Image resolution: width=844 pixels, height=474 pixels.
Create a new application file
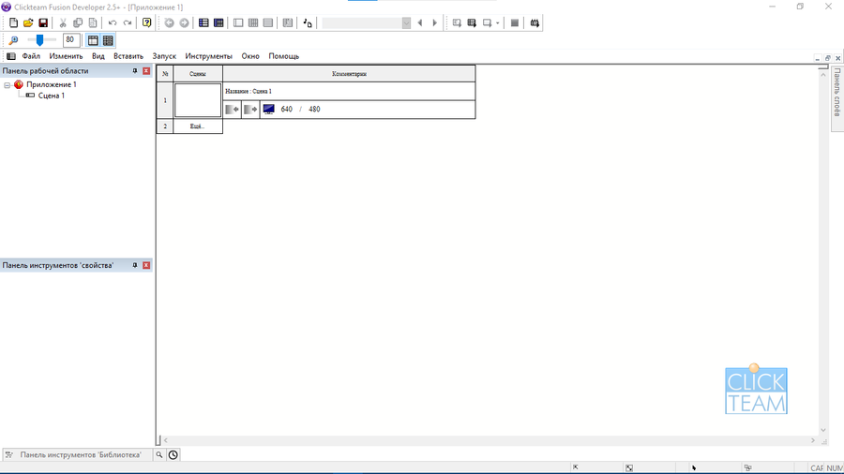13,22
